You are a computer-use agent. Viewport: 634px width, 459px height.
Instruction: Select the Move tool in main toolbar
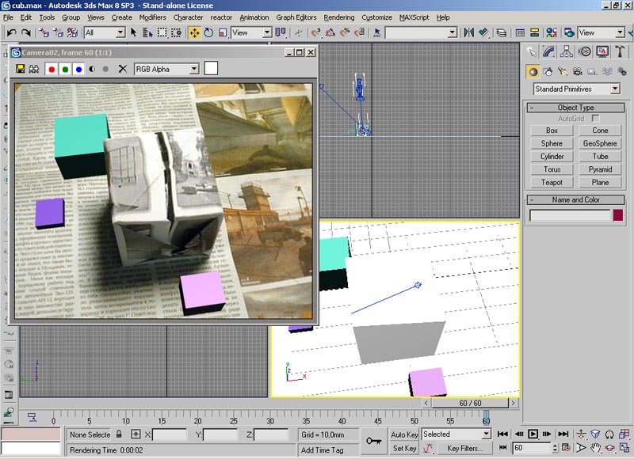(x=194, y=32)
